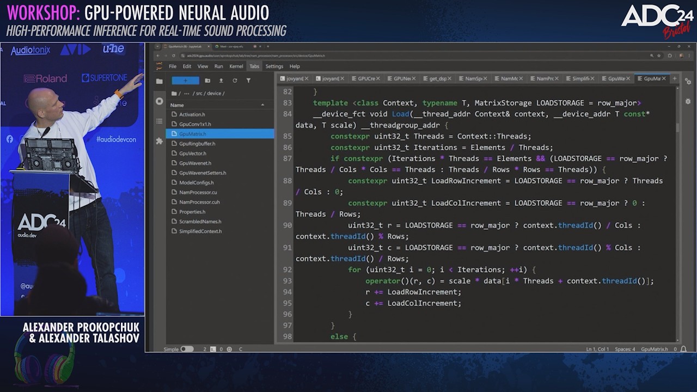Open the Help menu
This screenshot has width=697, height=392.
295,66
